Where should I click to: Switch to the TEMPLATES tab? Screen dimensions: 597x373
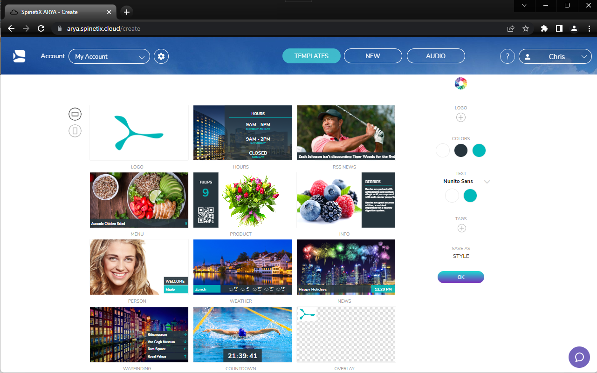(x=311, y=55)
